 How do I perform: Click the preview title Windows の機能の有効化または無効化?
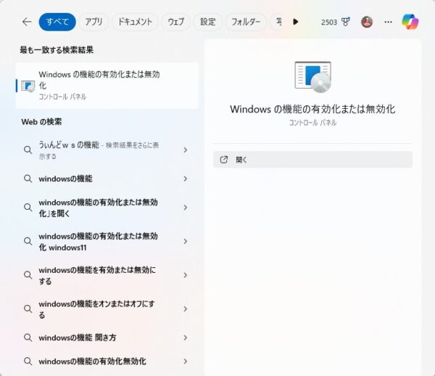(x=312, y=109)
